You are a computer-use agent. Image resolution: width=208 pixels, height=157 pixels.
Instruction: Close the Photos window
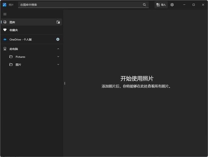click(x=203, y=5)
